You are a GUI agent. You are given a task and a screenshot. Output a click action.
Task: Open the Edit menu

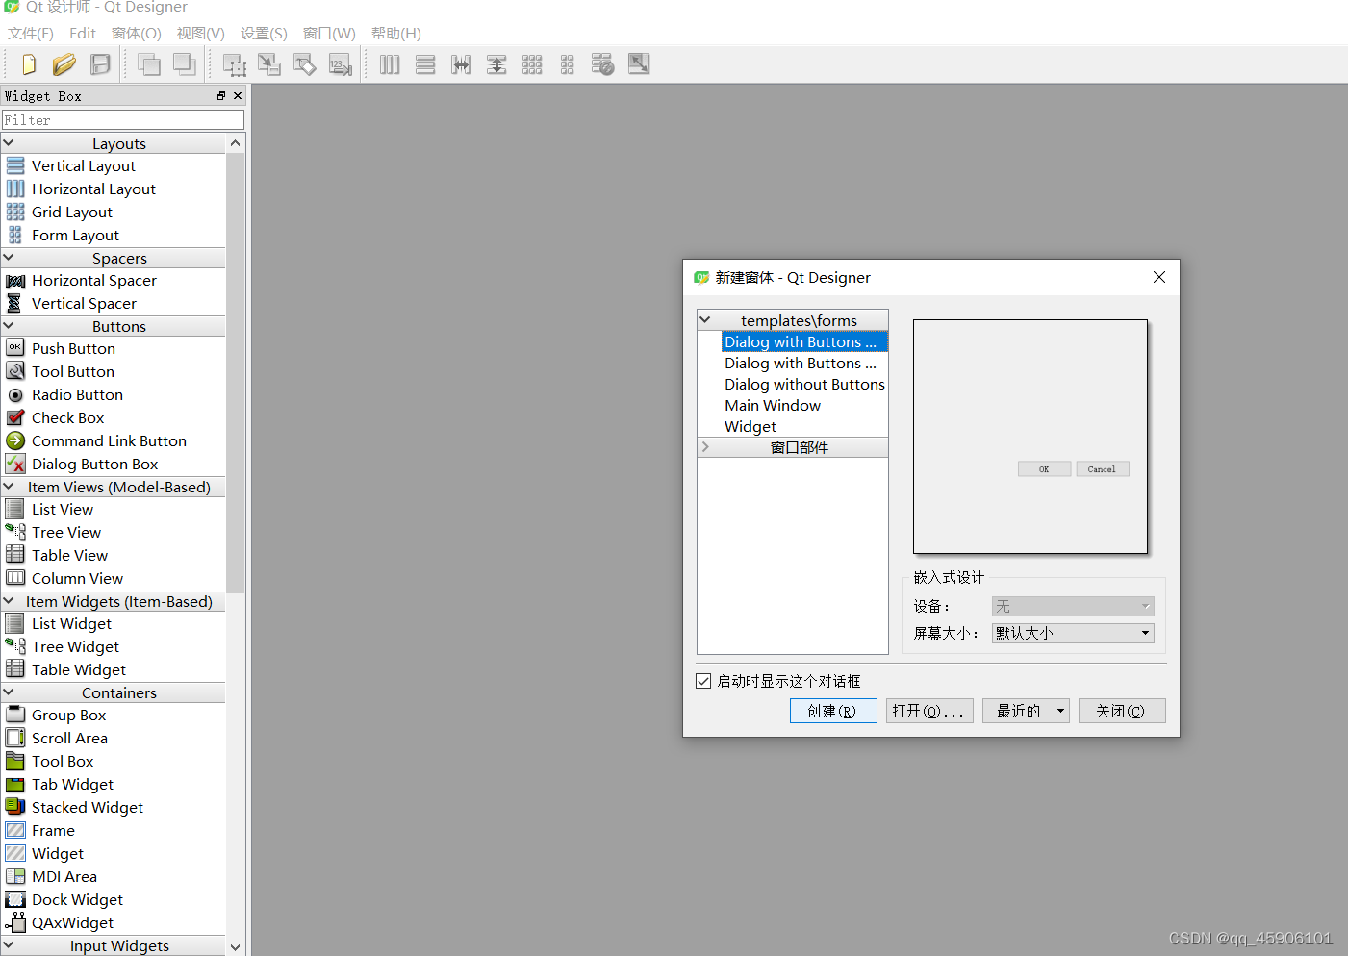coord(83,34)
